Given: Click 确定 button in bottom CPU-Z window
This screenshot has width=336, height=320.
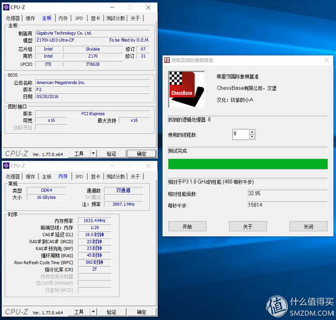Looking at the screenshot, I should click(x=142, y=312).
